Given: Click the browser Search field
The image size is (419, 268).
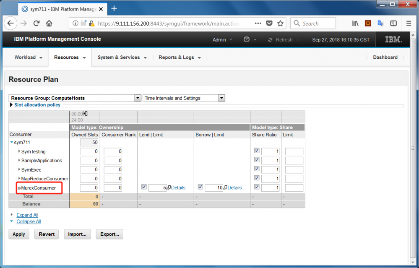Looking at the screenshot, I should click(x=313, y=23).
